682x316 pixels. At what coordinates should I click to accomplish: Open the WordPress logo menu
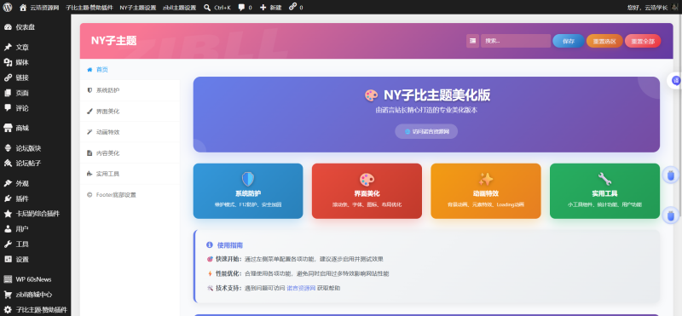(x=8, y=8)
